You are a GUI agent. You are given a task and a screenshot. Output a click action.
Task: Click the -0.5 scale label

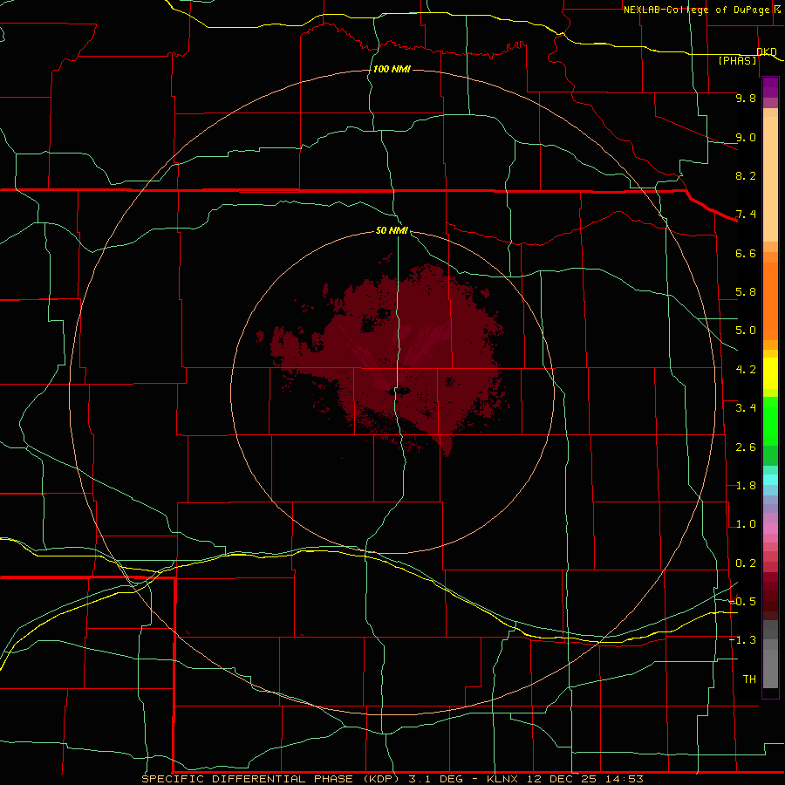click(x=742, y=602)
